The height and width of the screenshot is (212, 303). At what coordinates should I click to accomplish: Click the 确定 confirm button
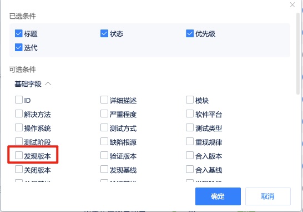click(x=218, y=196)
